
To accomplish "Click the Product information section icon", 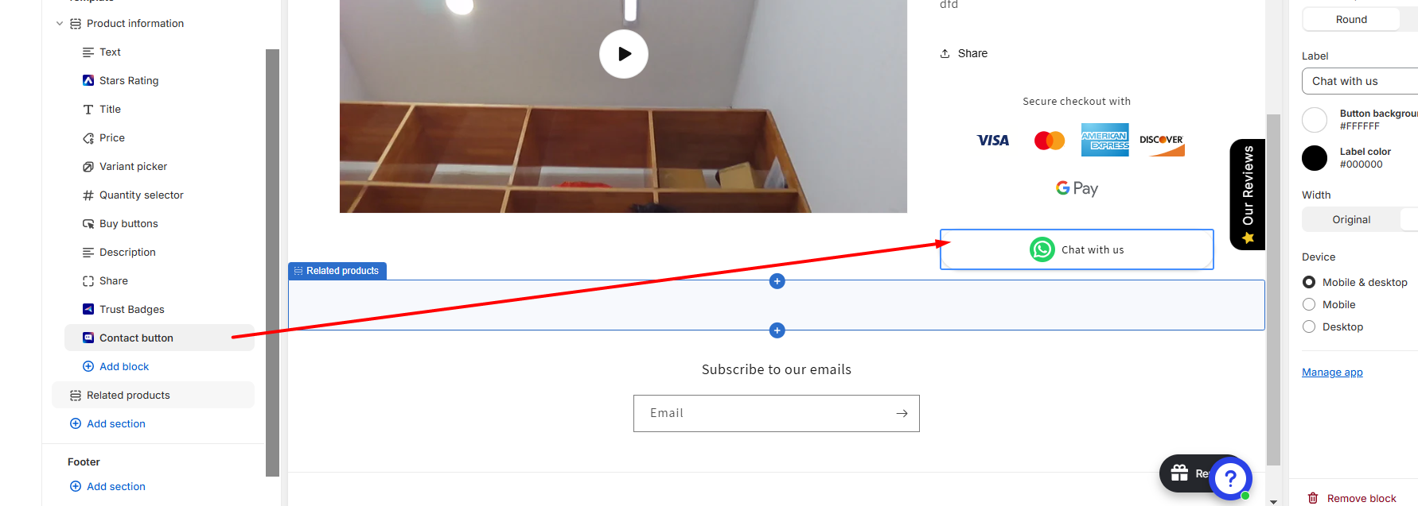I will [x=76, y=24].
